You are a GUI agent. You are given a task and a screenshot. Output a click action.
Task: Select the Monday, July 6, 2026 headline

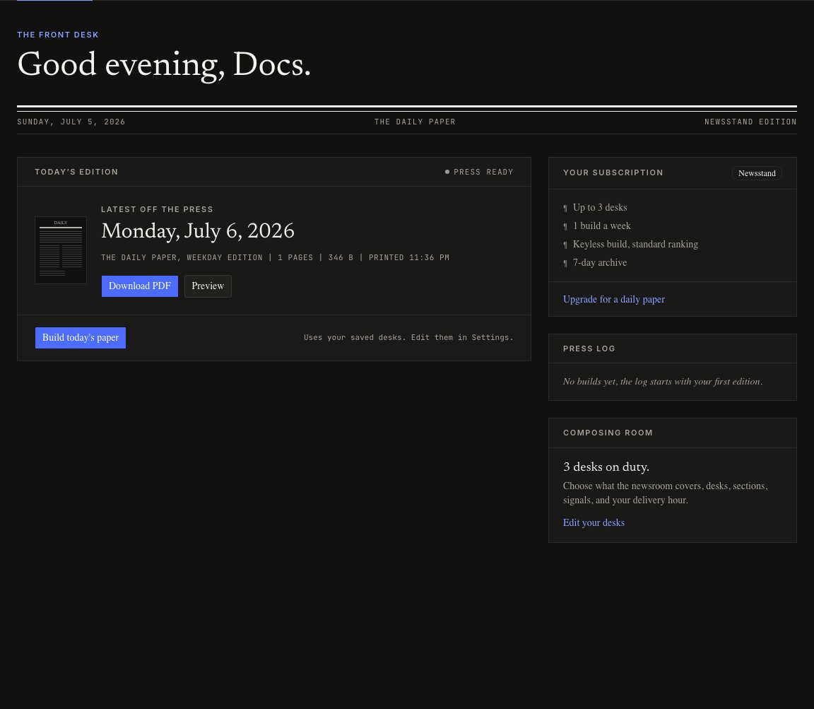pyautogui.click(x=198, y=231)
